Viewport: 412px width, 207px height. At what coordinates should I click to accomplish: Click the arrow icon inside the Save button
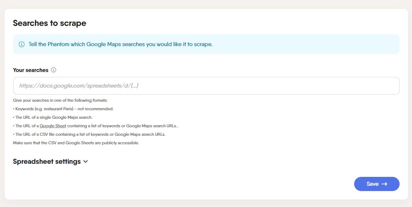(384, 184)
